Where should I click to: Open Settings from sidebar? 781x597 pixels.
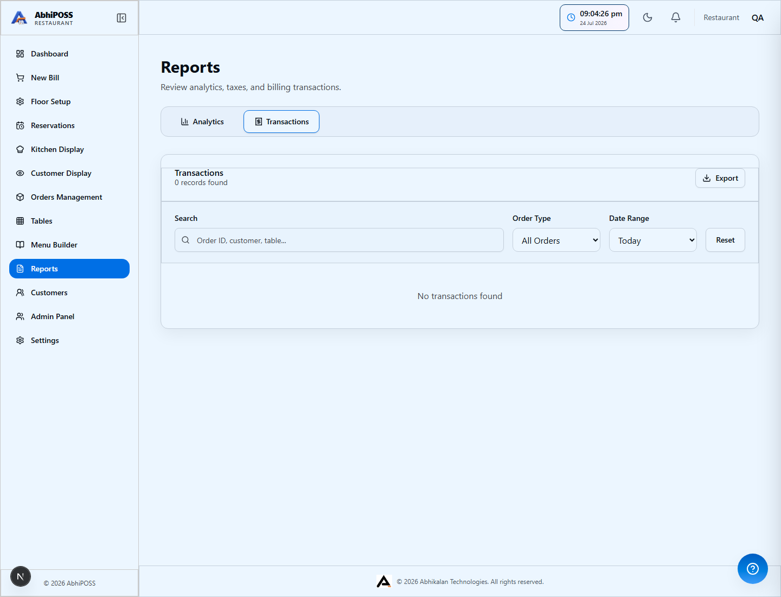point(69,340)
